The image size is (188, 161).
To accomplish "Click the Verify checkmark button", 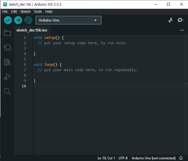I will 8,20.
